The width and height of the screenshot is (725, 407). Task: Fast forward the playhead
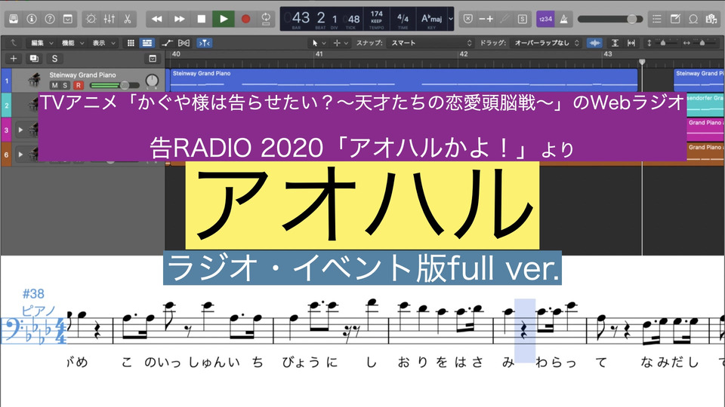(180, 19)
